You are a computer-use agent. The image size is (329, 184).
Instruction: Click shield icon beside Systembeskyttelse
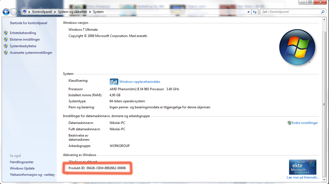pyautogui.click(x=6, y=46)
